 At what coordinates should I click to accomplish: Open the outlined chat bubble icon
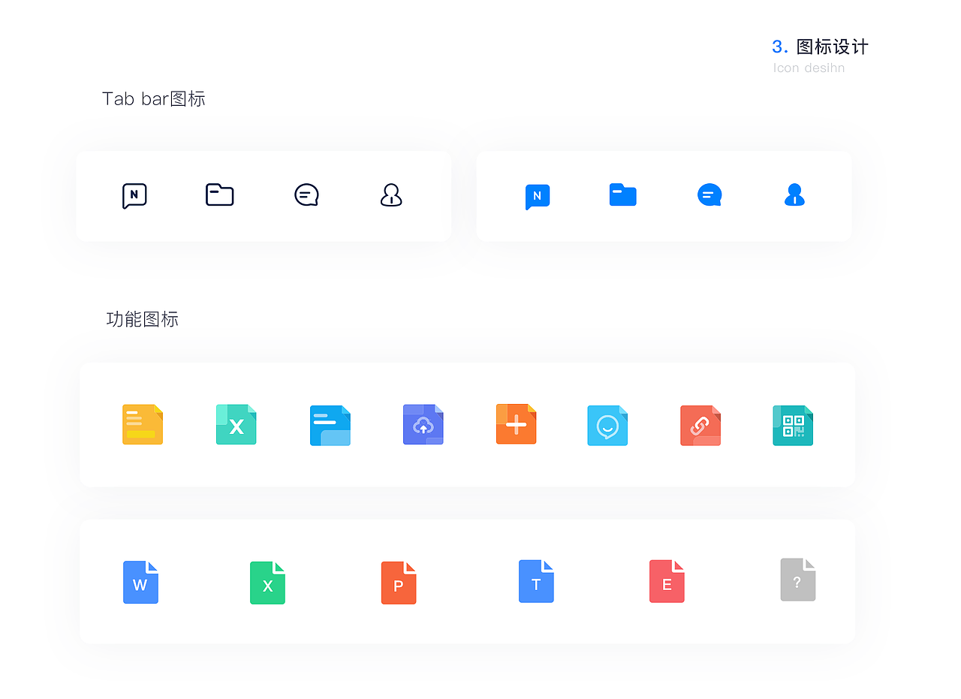click(306, 195)
